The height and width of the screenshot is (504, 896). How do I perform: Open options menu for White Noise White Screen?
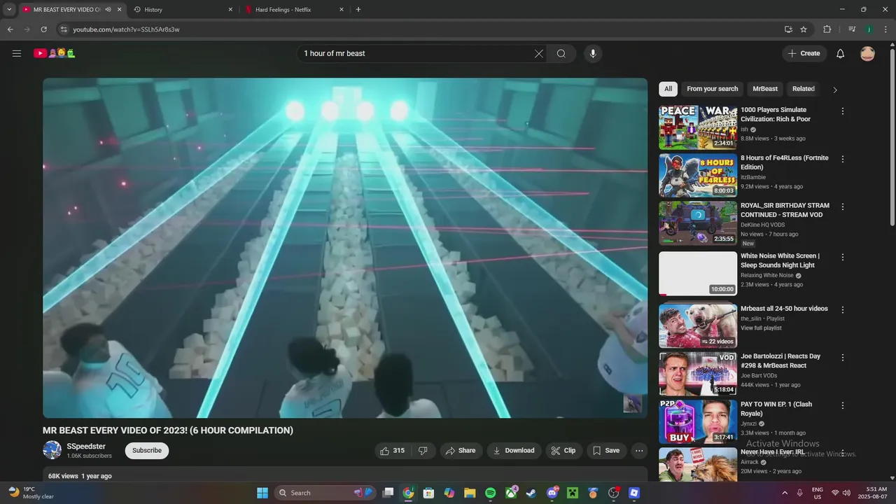click(x=843, y=257)
